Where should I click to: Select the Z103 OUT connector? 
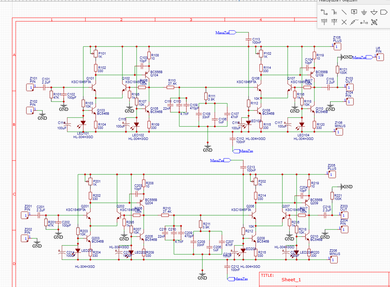(x=350, y=87)
